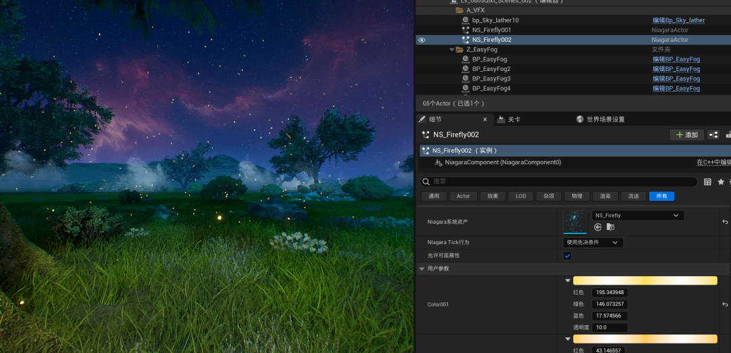Switch to the 关卡 tab
Screen dimensions: 731x353
[509, 120]
